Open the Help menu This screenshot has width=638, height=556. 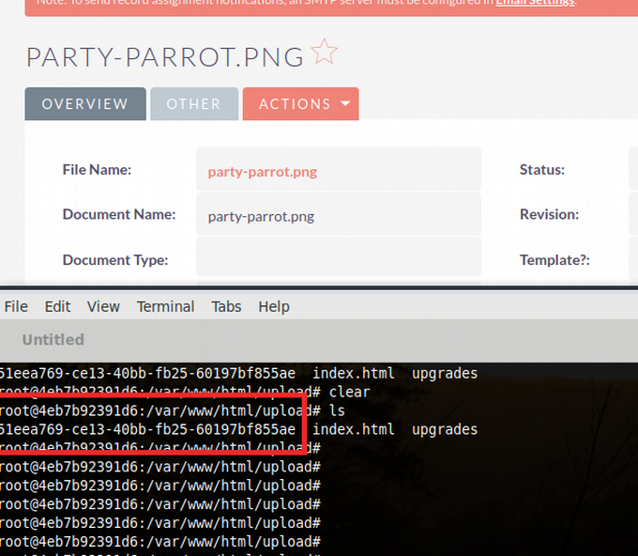pyautogui.click(x=274, y=306)
